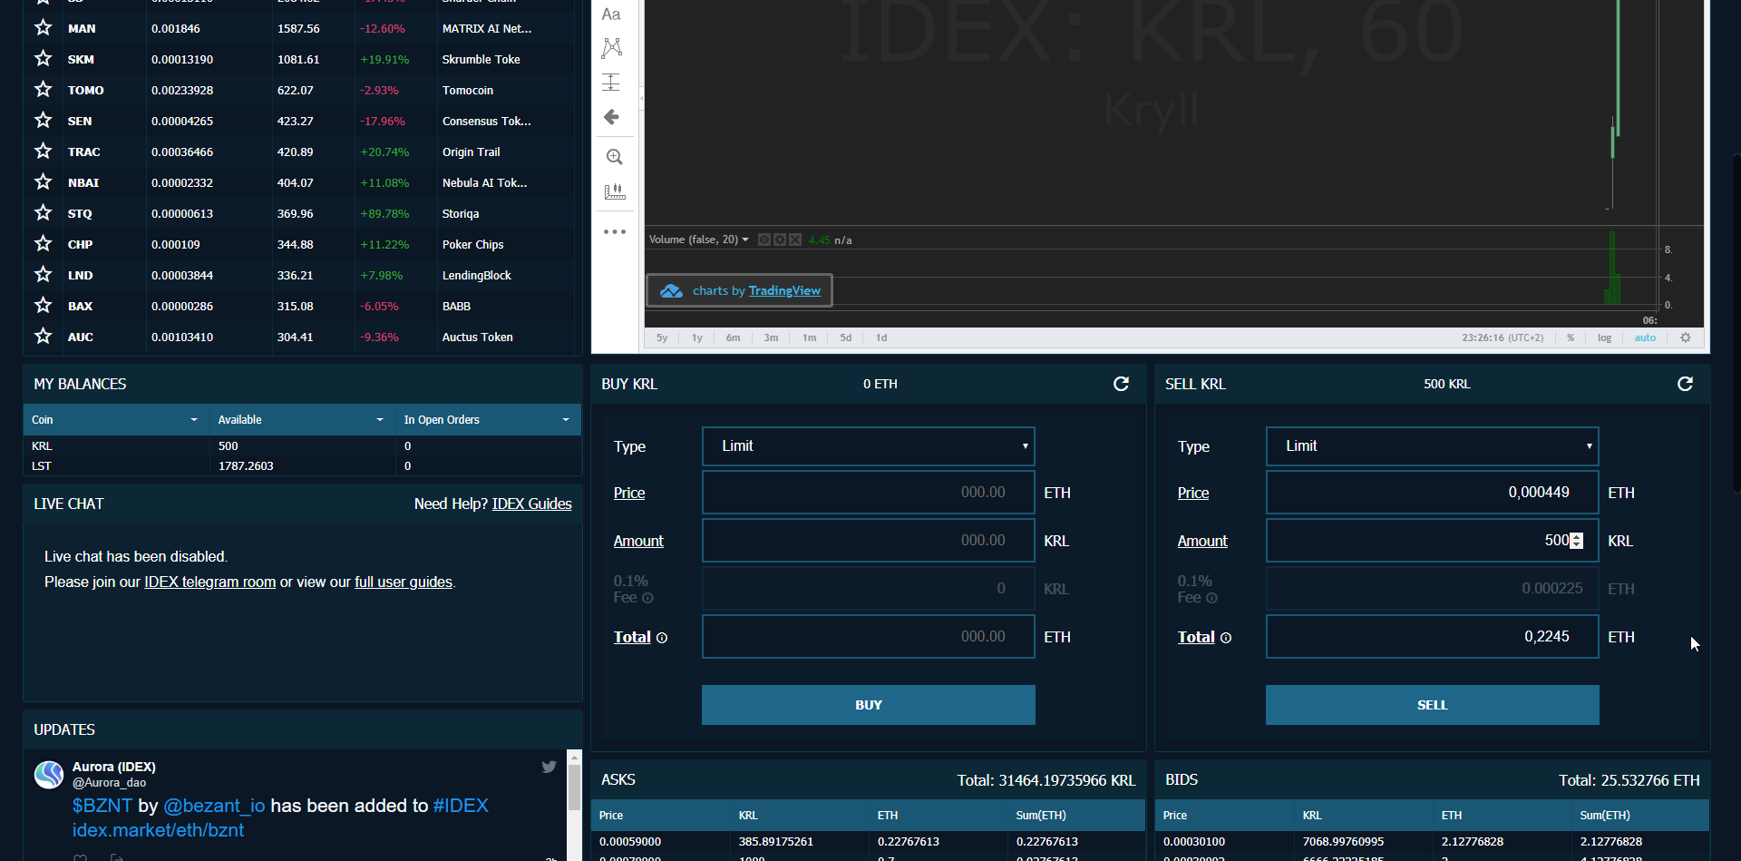Image resolution: width=1741 pixels, height=861 pixels.
Task: Set chart range to 3m
Action: point(771,338)
